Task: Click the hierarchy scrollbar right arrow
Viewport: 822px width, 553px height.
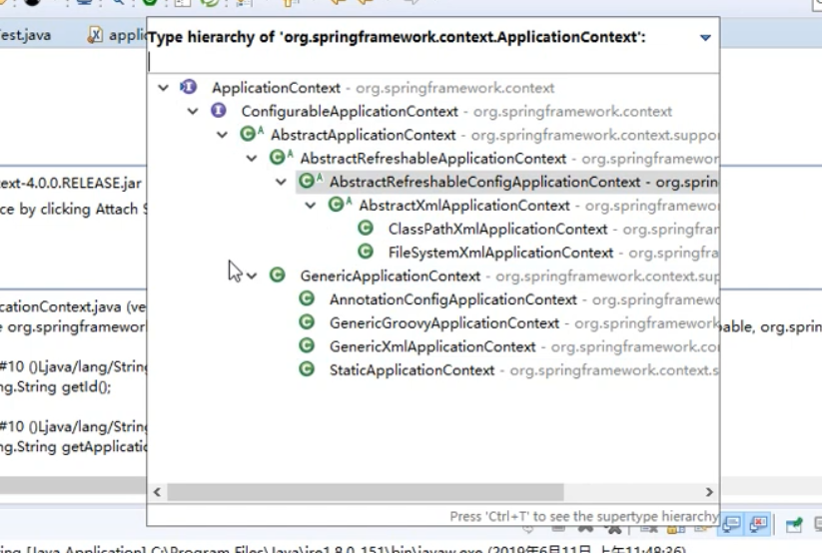Action: tap(709, 492)
